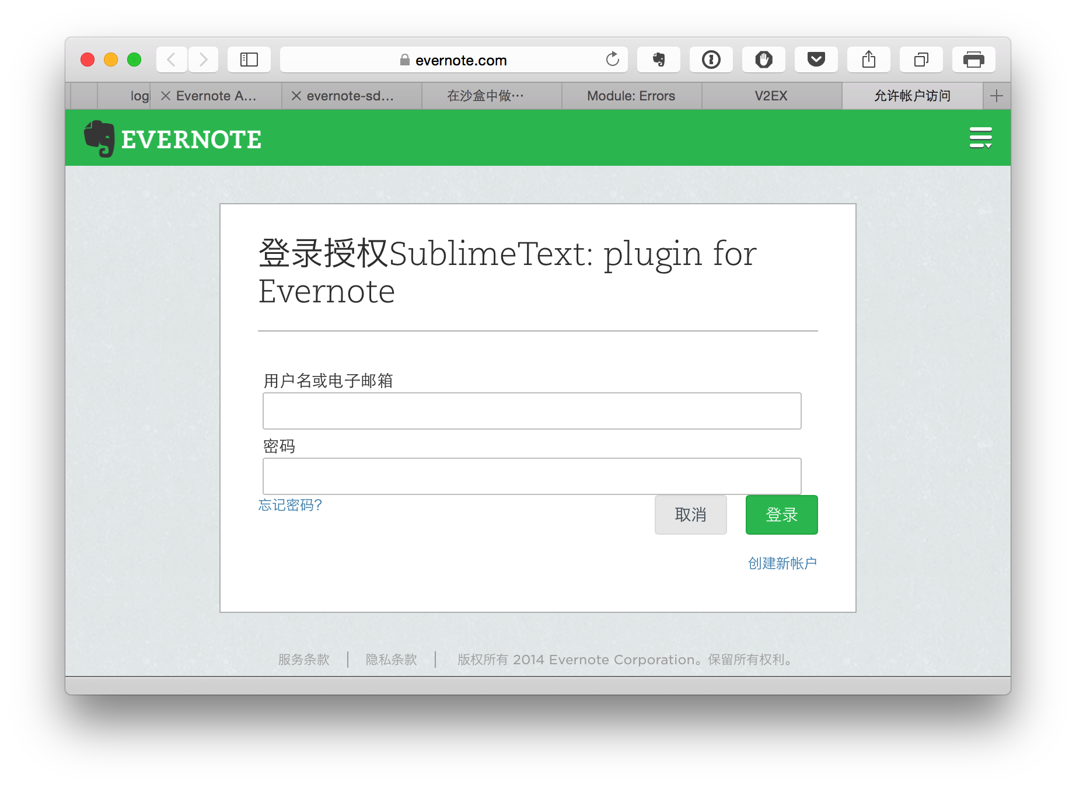Print page using the printer icon
This screenshot has width=1076, height=788.
974,60
